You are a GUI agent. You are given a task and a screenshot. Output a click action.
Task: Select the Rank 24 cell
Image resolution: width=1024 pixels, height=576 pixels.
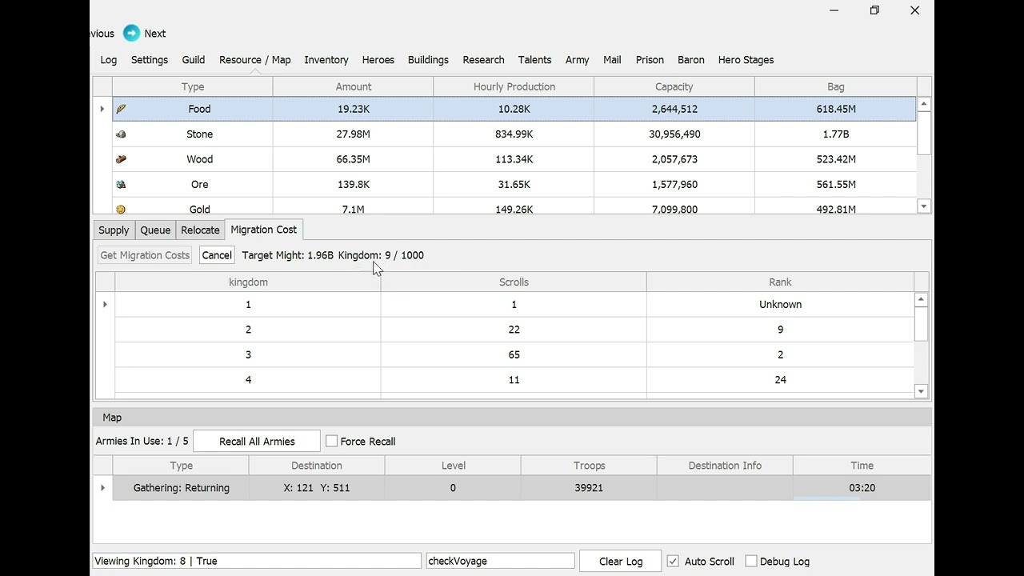pos(780,380)
